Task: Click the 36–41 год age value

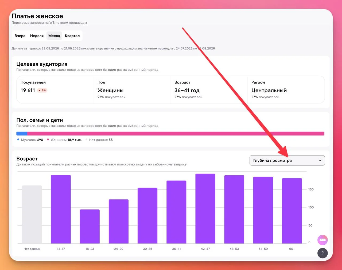Action: click(x=187, y=90)
